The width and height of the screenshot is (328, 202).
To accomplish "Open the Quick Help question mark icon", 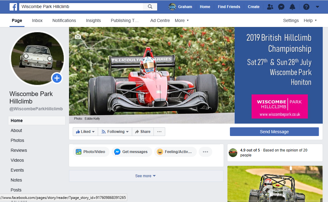I will click(306, 7).
